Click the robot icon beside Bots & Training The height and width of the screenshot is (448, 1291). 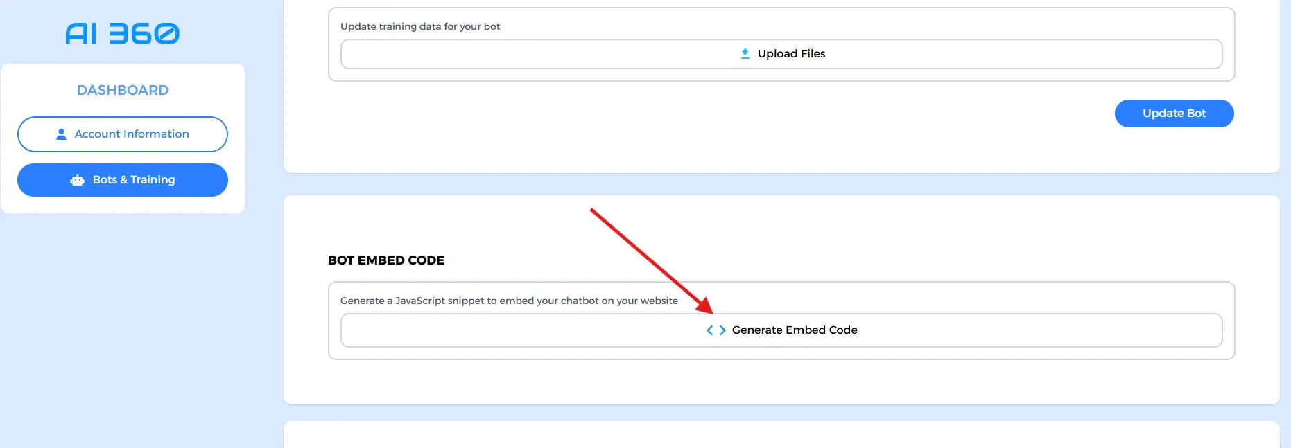[77, 180]
